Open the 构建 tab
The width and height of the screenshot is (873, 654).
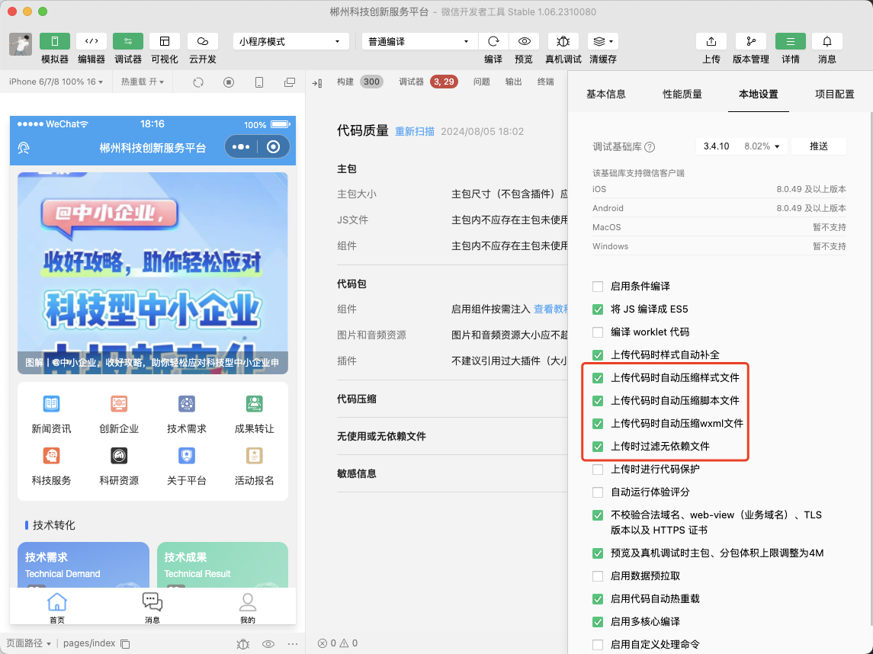point(345,82)
